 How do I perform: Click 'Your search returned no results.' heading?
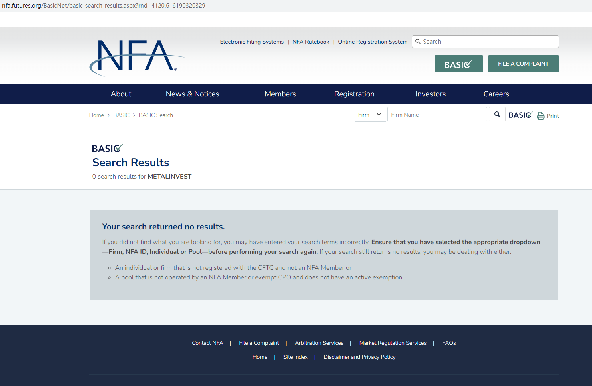pos(163,227)
